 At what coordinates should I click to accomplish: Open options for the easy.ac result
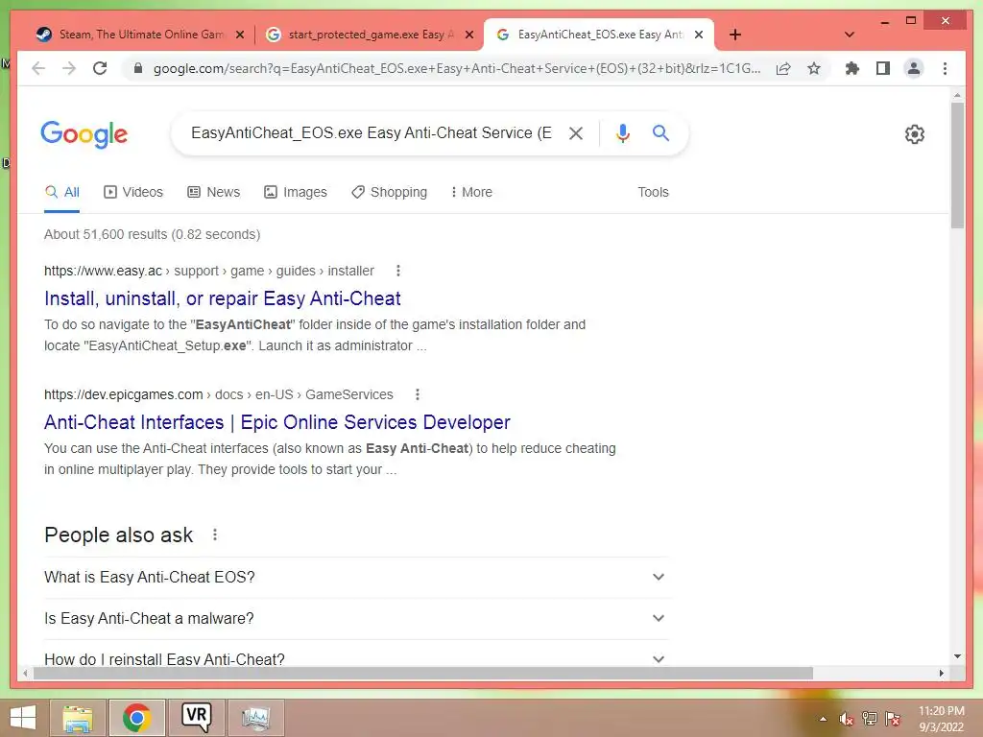398,271
